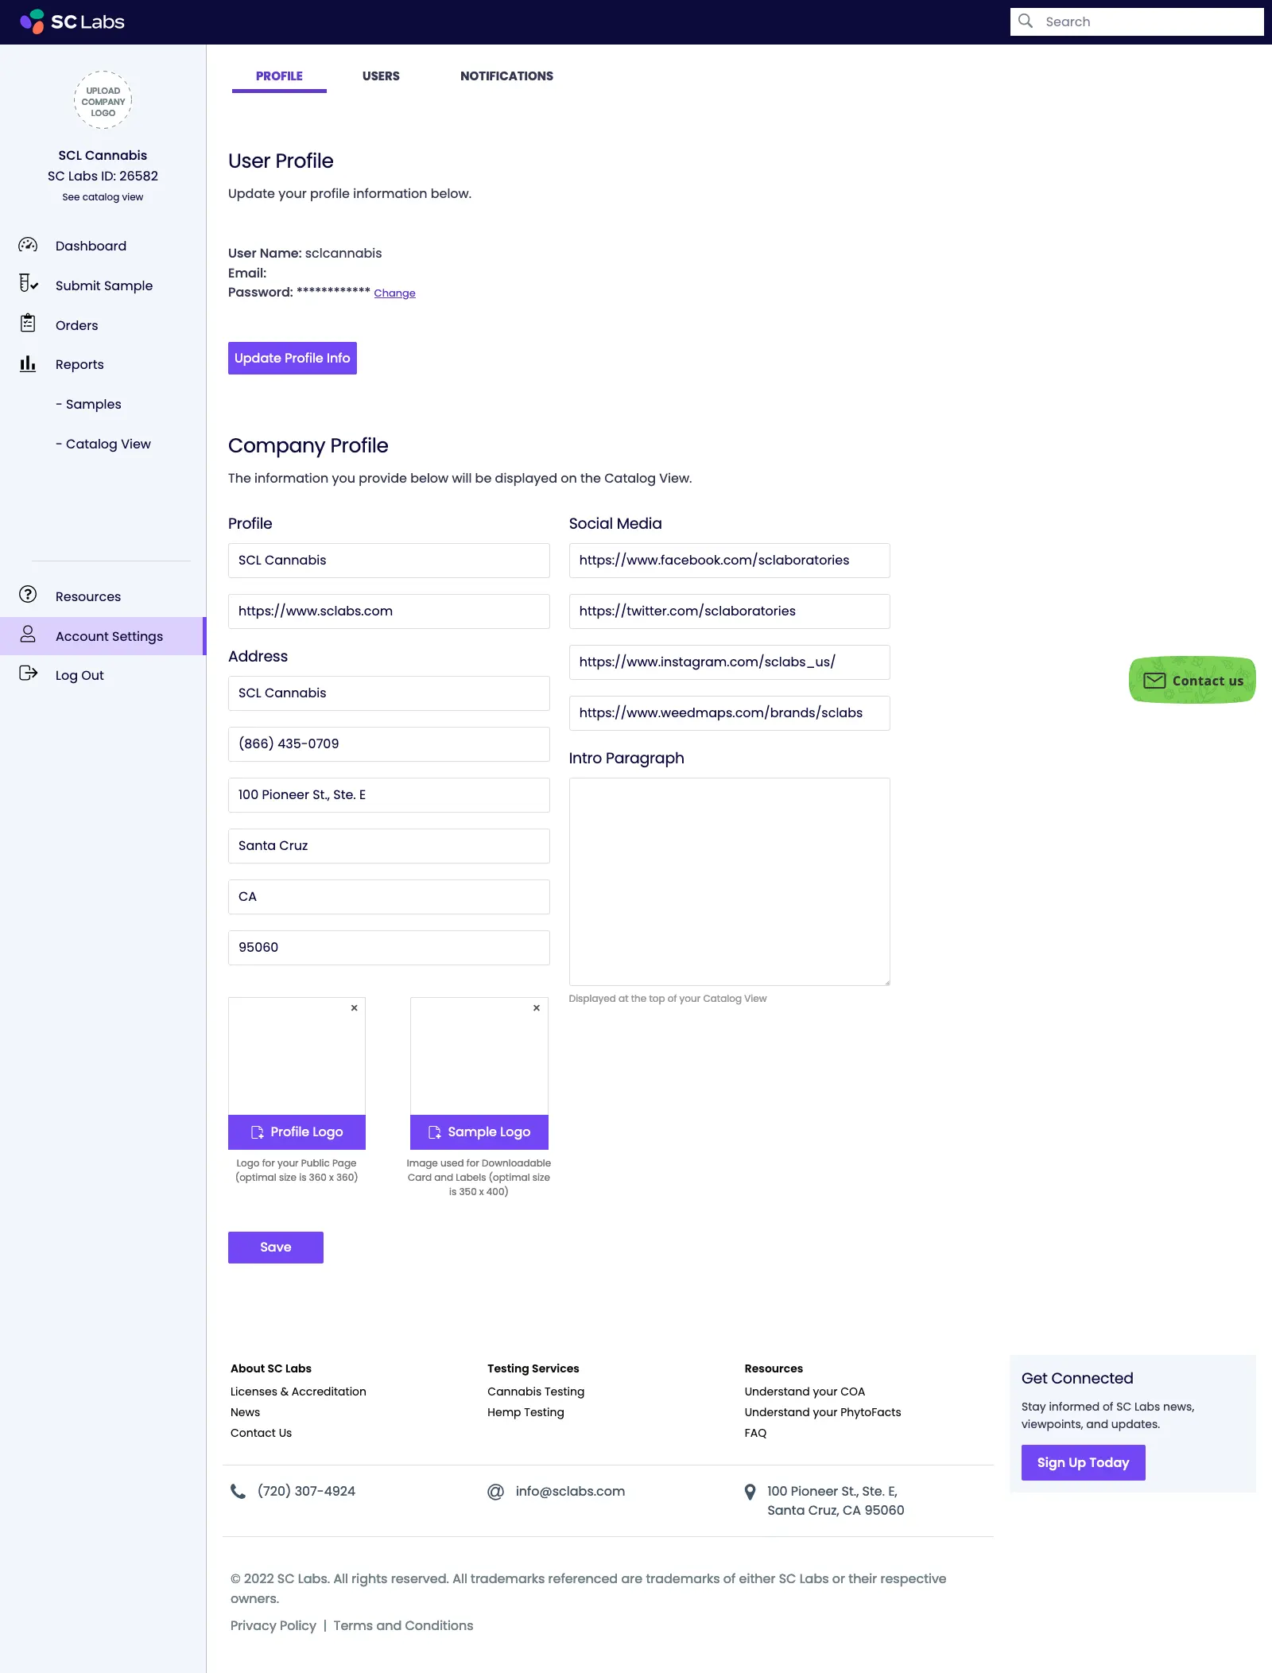Switch to the Notifications tab
Viewport: 1272px width, 1673px height.
tap(506, 76)
